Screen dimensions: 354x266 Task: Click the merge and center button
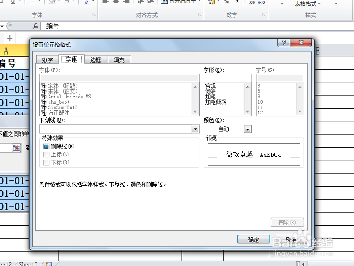tap(178, 2)
